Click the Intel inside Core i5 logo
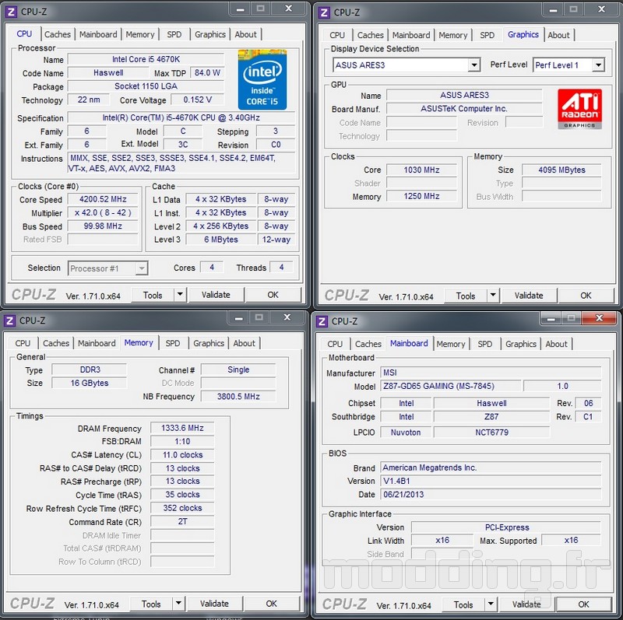 pyautogui.click(x=262, y=79)
